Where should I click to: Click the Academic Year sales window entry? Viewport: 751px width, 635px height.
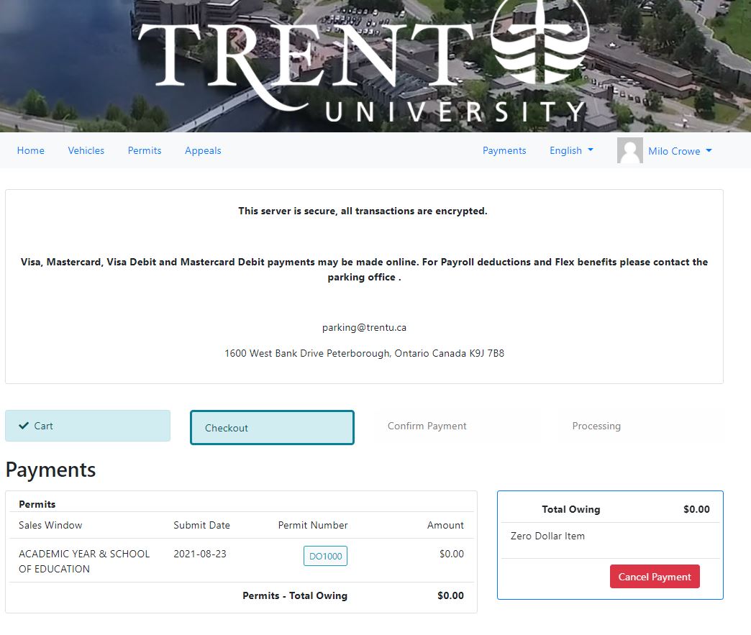[84, 561]
